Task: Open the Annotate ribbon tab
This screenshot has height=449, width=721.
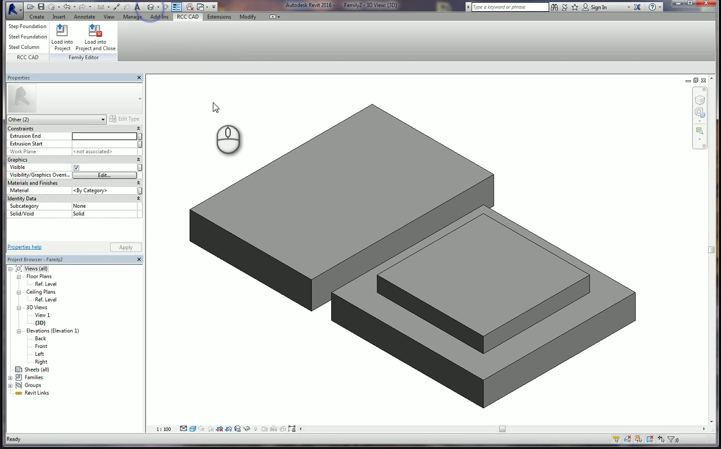Action: [85, 17]
